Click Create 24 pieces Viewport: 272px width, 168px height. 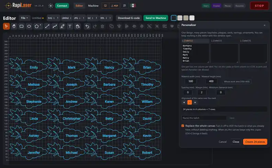[255, 142]
